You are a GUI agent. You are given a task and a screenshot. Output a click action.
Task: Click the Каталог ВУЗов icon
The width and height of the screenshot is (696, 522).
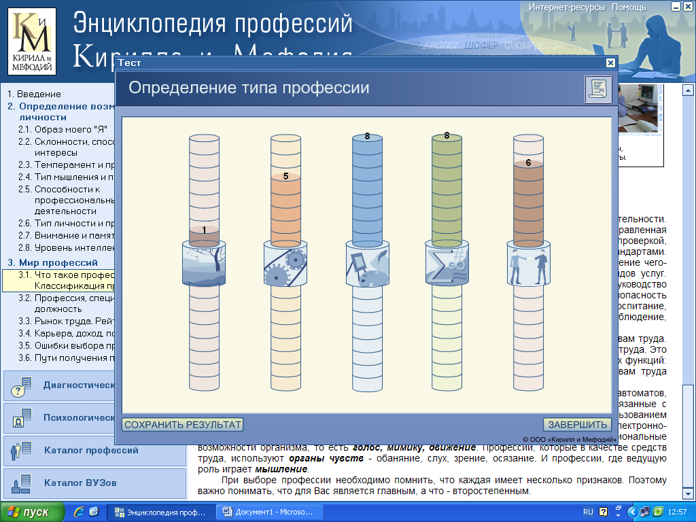coord(21,483)
